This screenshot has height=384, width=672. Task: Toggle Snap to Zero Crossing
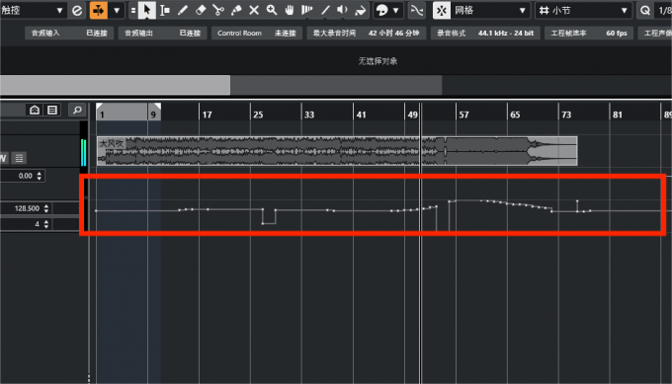click(417, 10)
